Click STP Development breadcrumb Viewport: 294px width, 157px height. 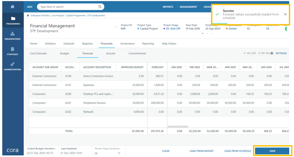pyautogui.click(x=96, y=16)
